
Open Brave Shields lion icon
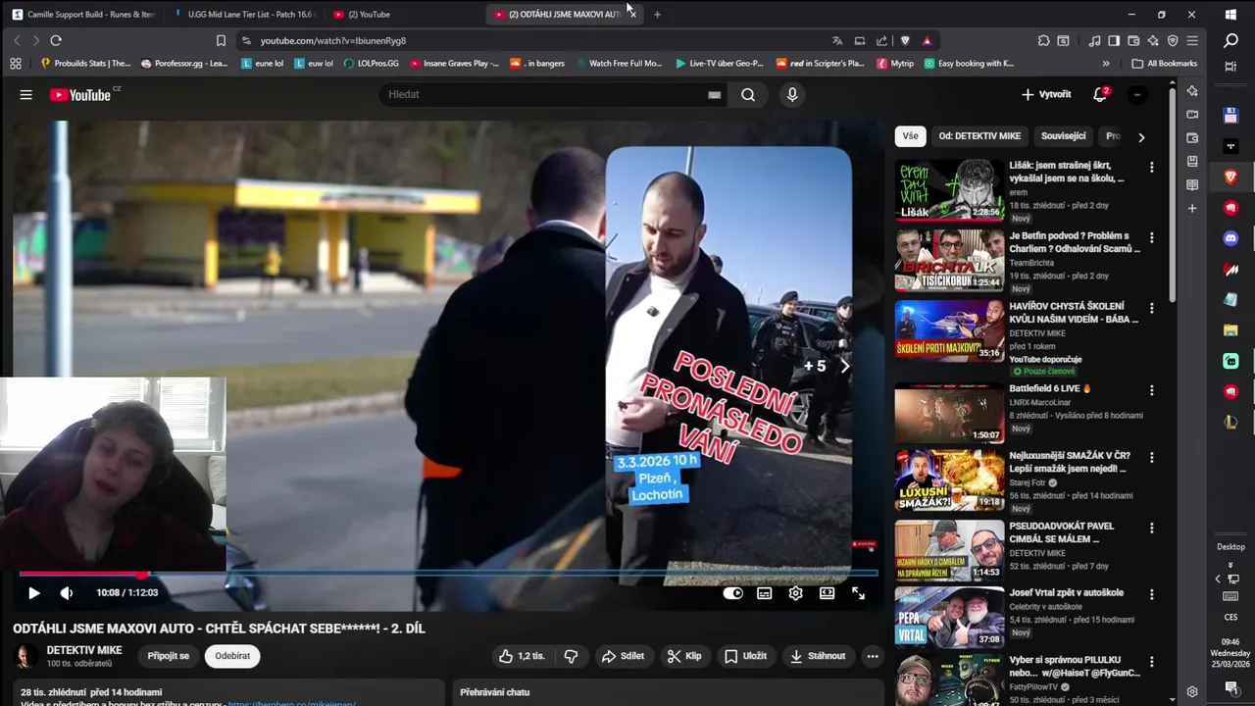(x=905, y=40)
